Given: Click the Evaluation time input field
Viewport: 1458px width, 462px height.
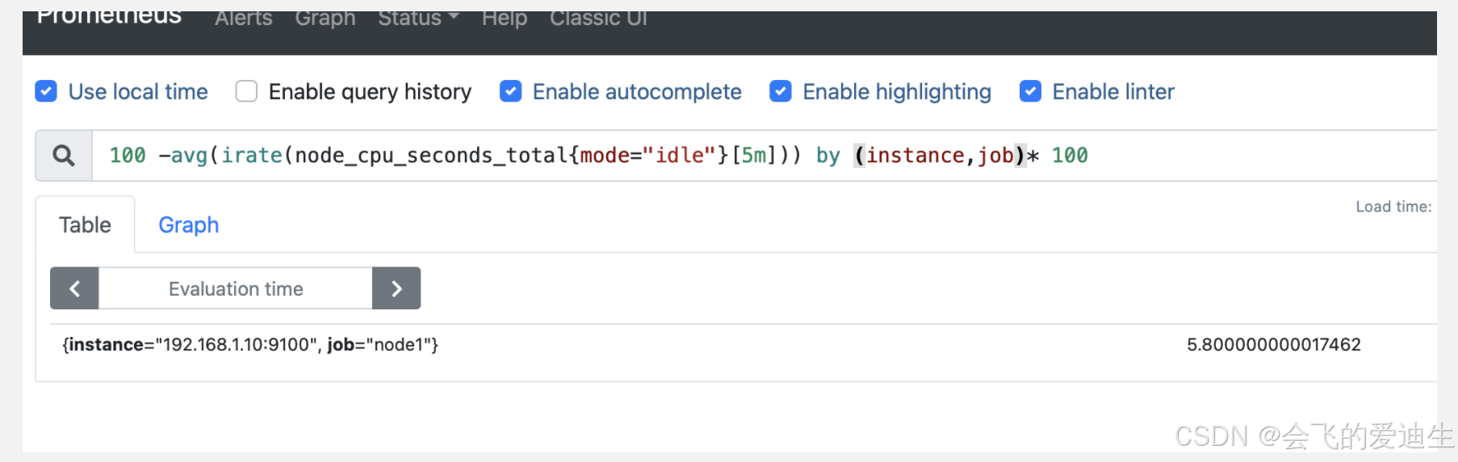Looking at the screenshot, I should [235, 288].
